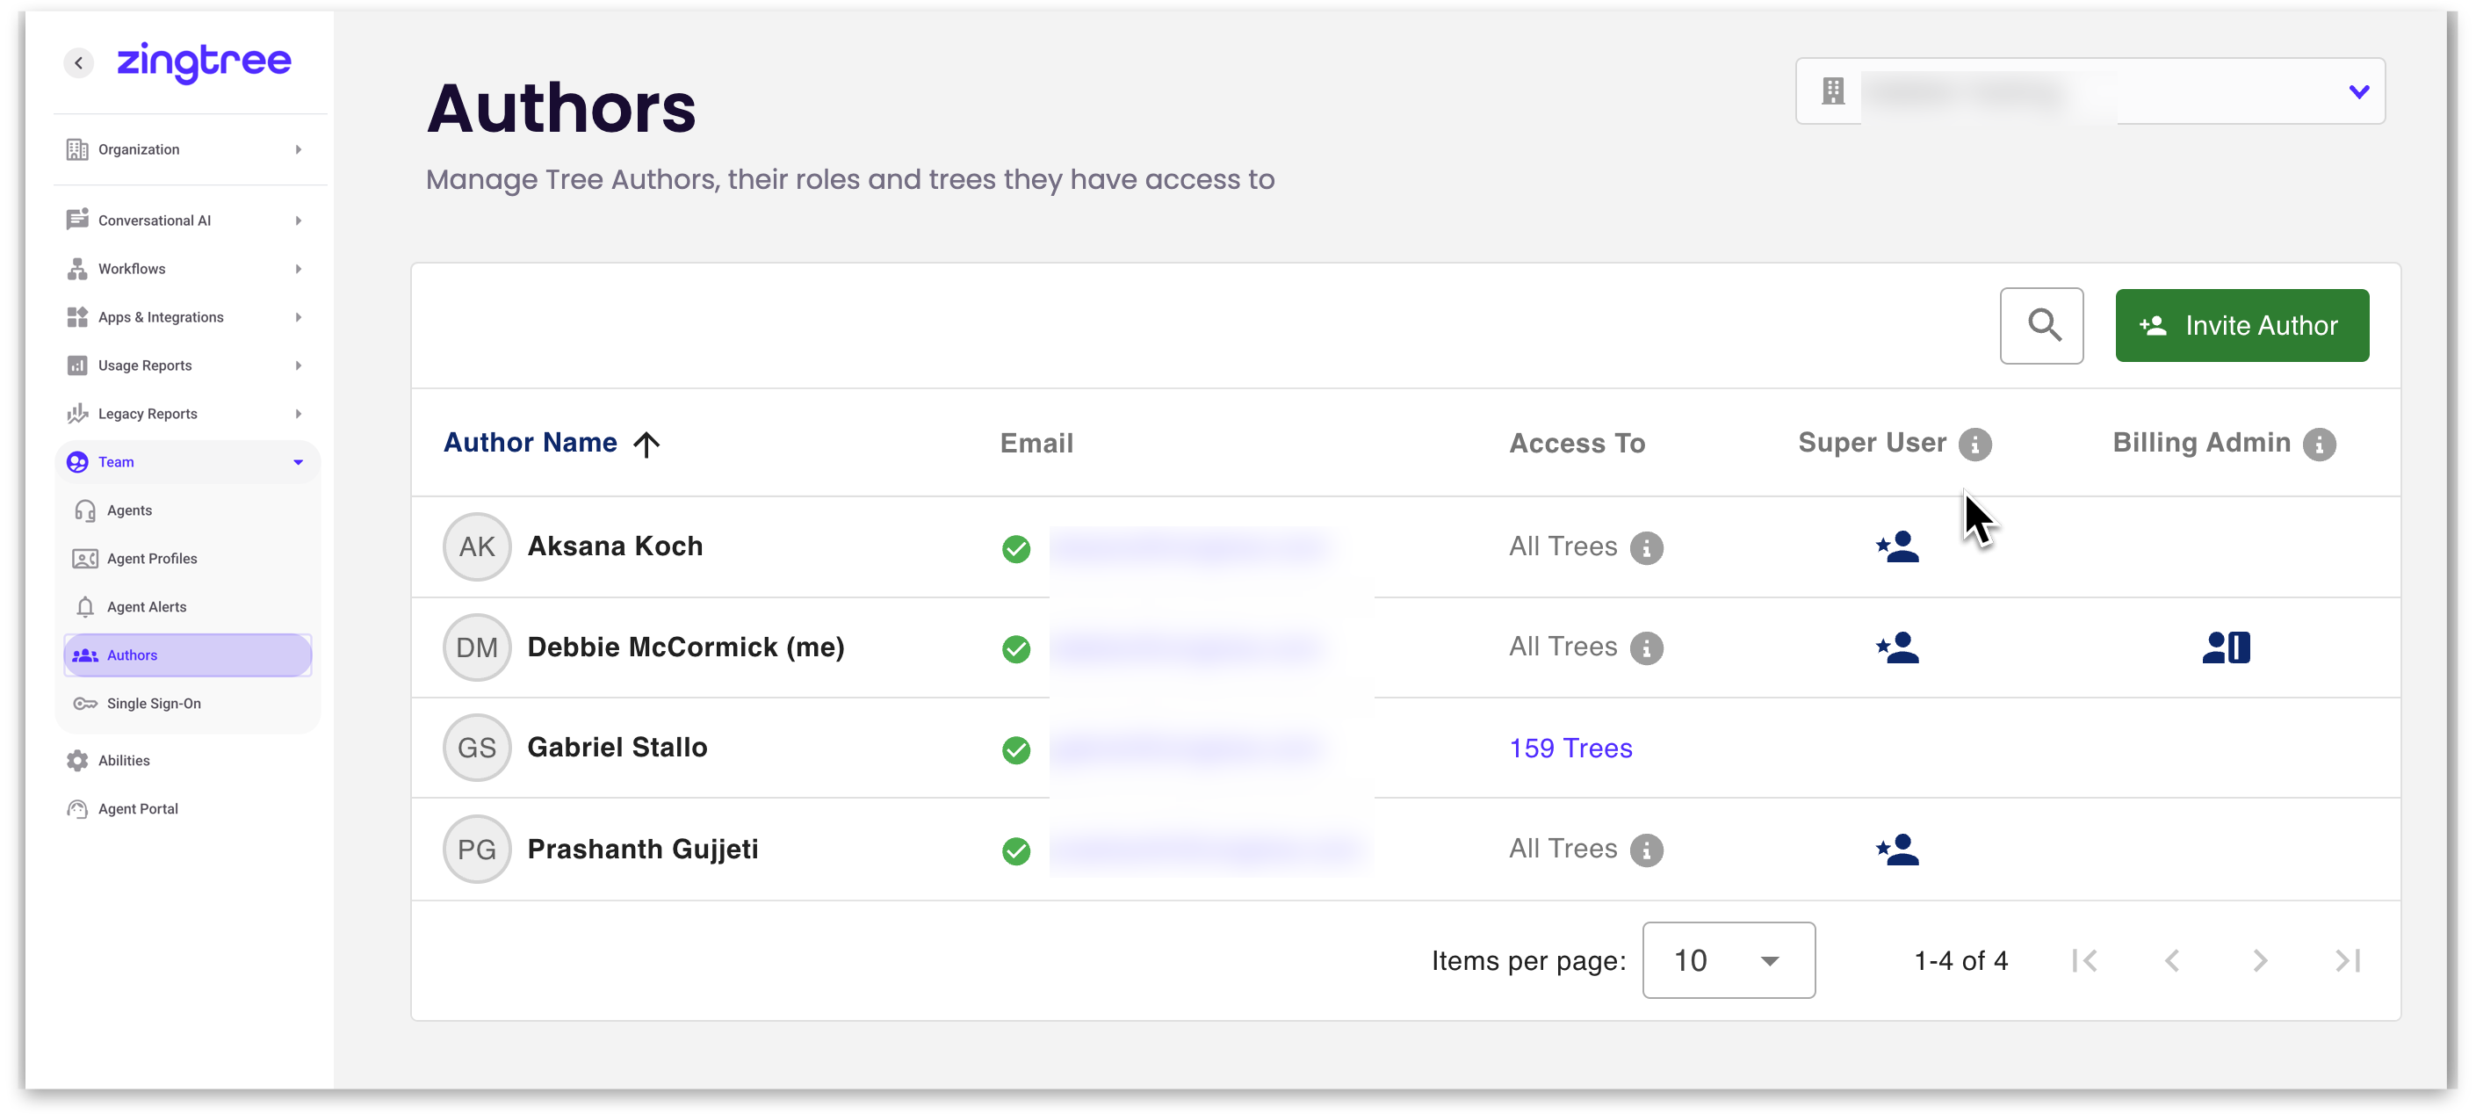Toggle Prashanth Gujjeti's super user status icon
2476x1114 pixels.
click(1896, 850)
